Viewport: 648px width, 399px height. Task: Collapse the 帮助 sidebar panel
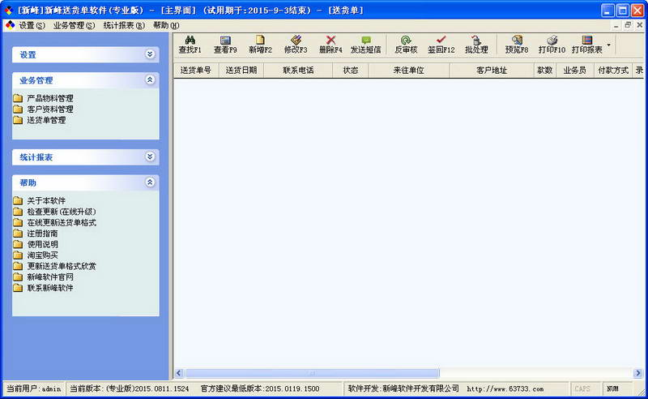(x=150, y=182)
